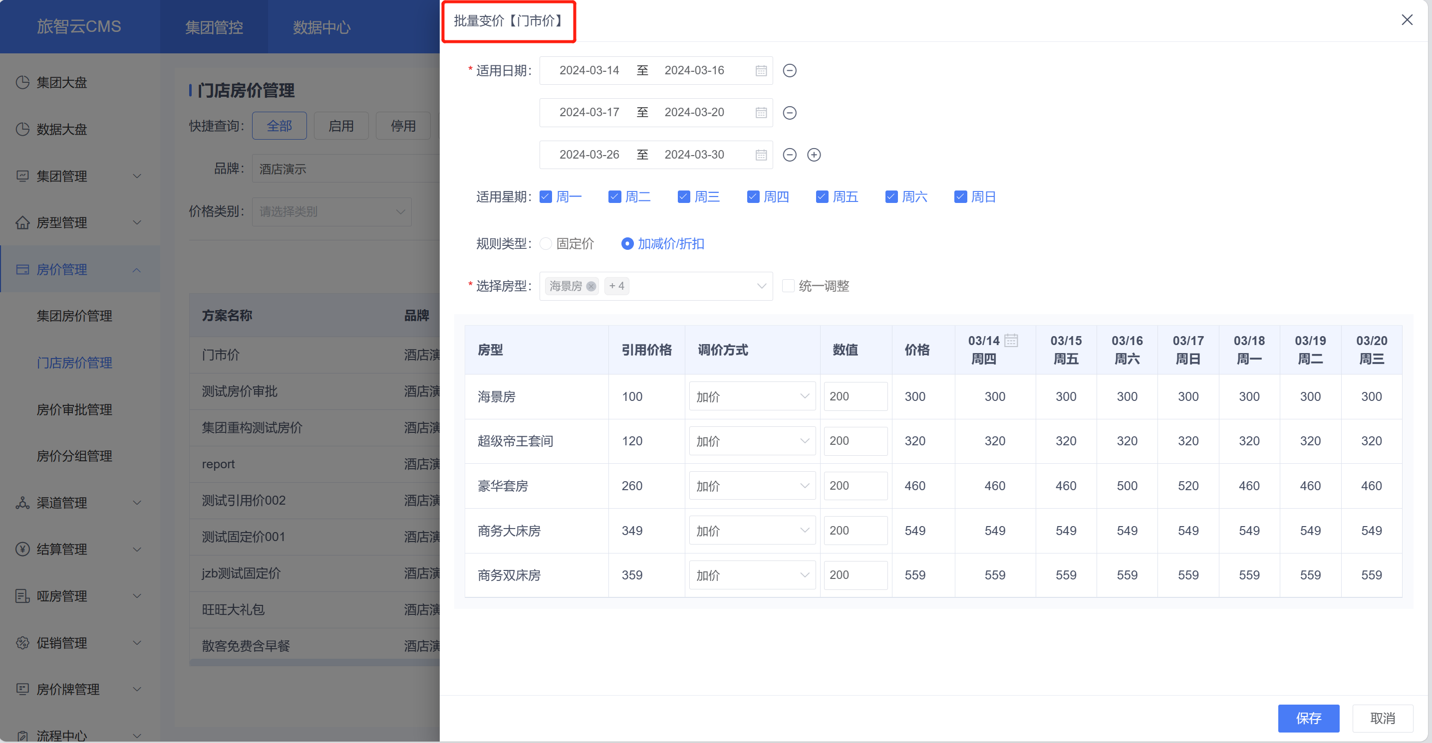Click the calendar icon in 03/14 column header

tap(1011, 340)
